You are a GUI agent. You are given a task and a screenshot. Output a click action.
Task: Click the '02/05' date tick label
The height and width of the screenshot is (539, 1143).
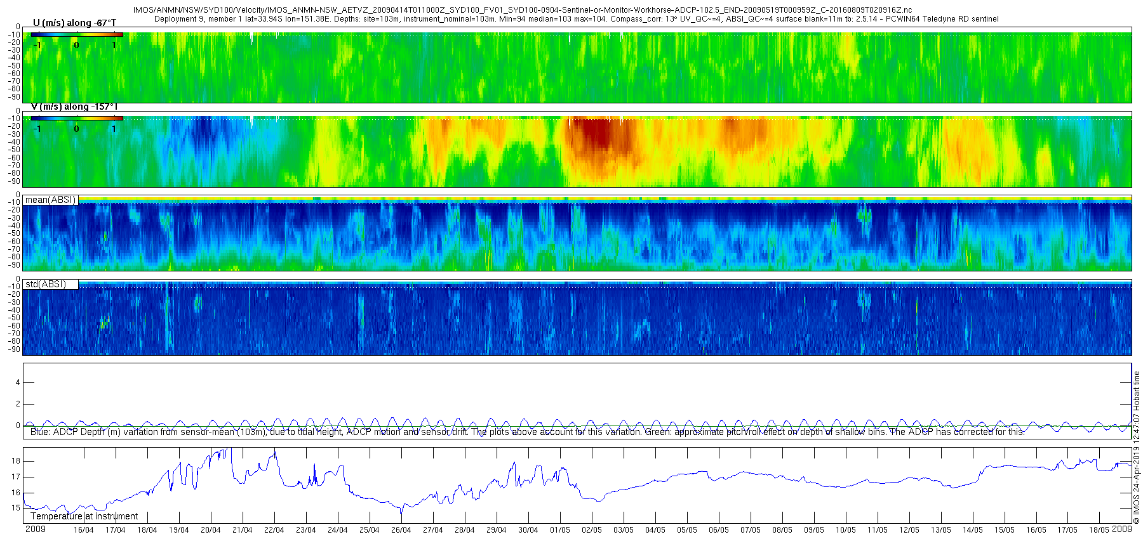pyautogui.click(x=592, y=530)
